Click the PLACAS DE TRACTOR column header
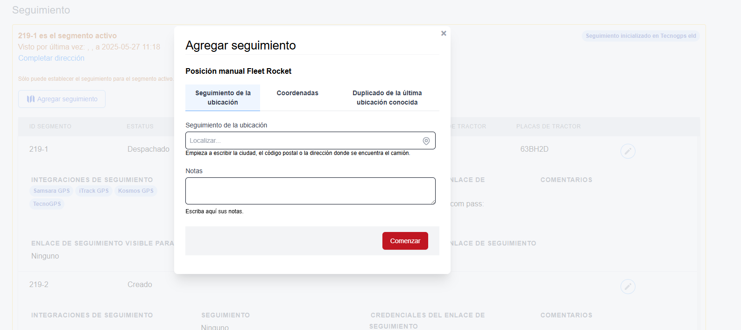 click(x=549, y=126)
